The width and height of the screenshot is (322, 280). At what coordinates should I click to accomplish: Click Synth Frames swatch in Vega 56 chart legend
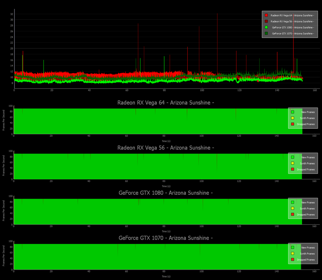pos(292,163)
